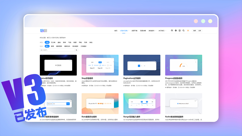Toggle the orange sun theme icon
This screenshot has width=242, height=136.
[x=188, y=30]
